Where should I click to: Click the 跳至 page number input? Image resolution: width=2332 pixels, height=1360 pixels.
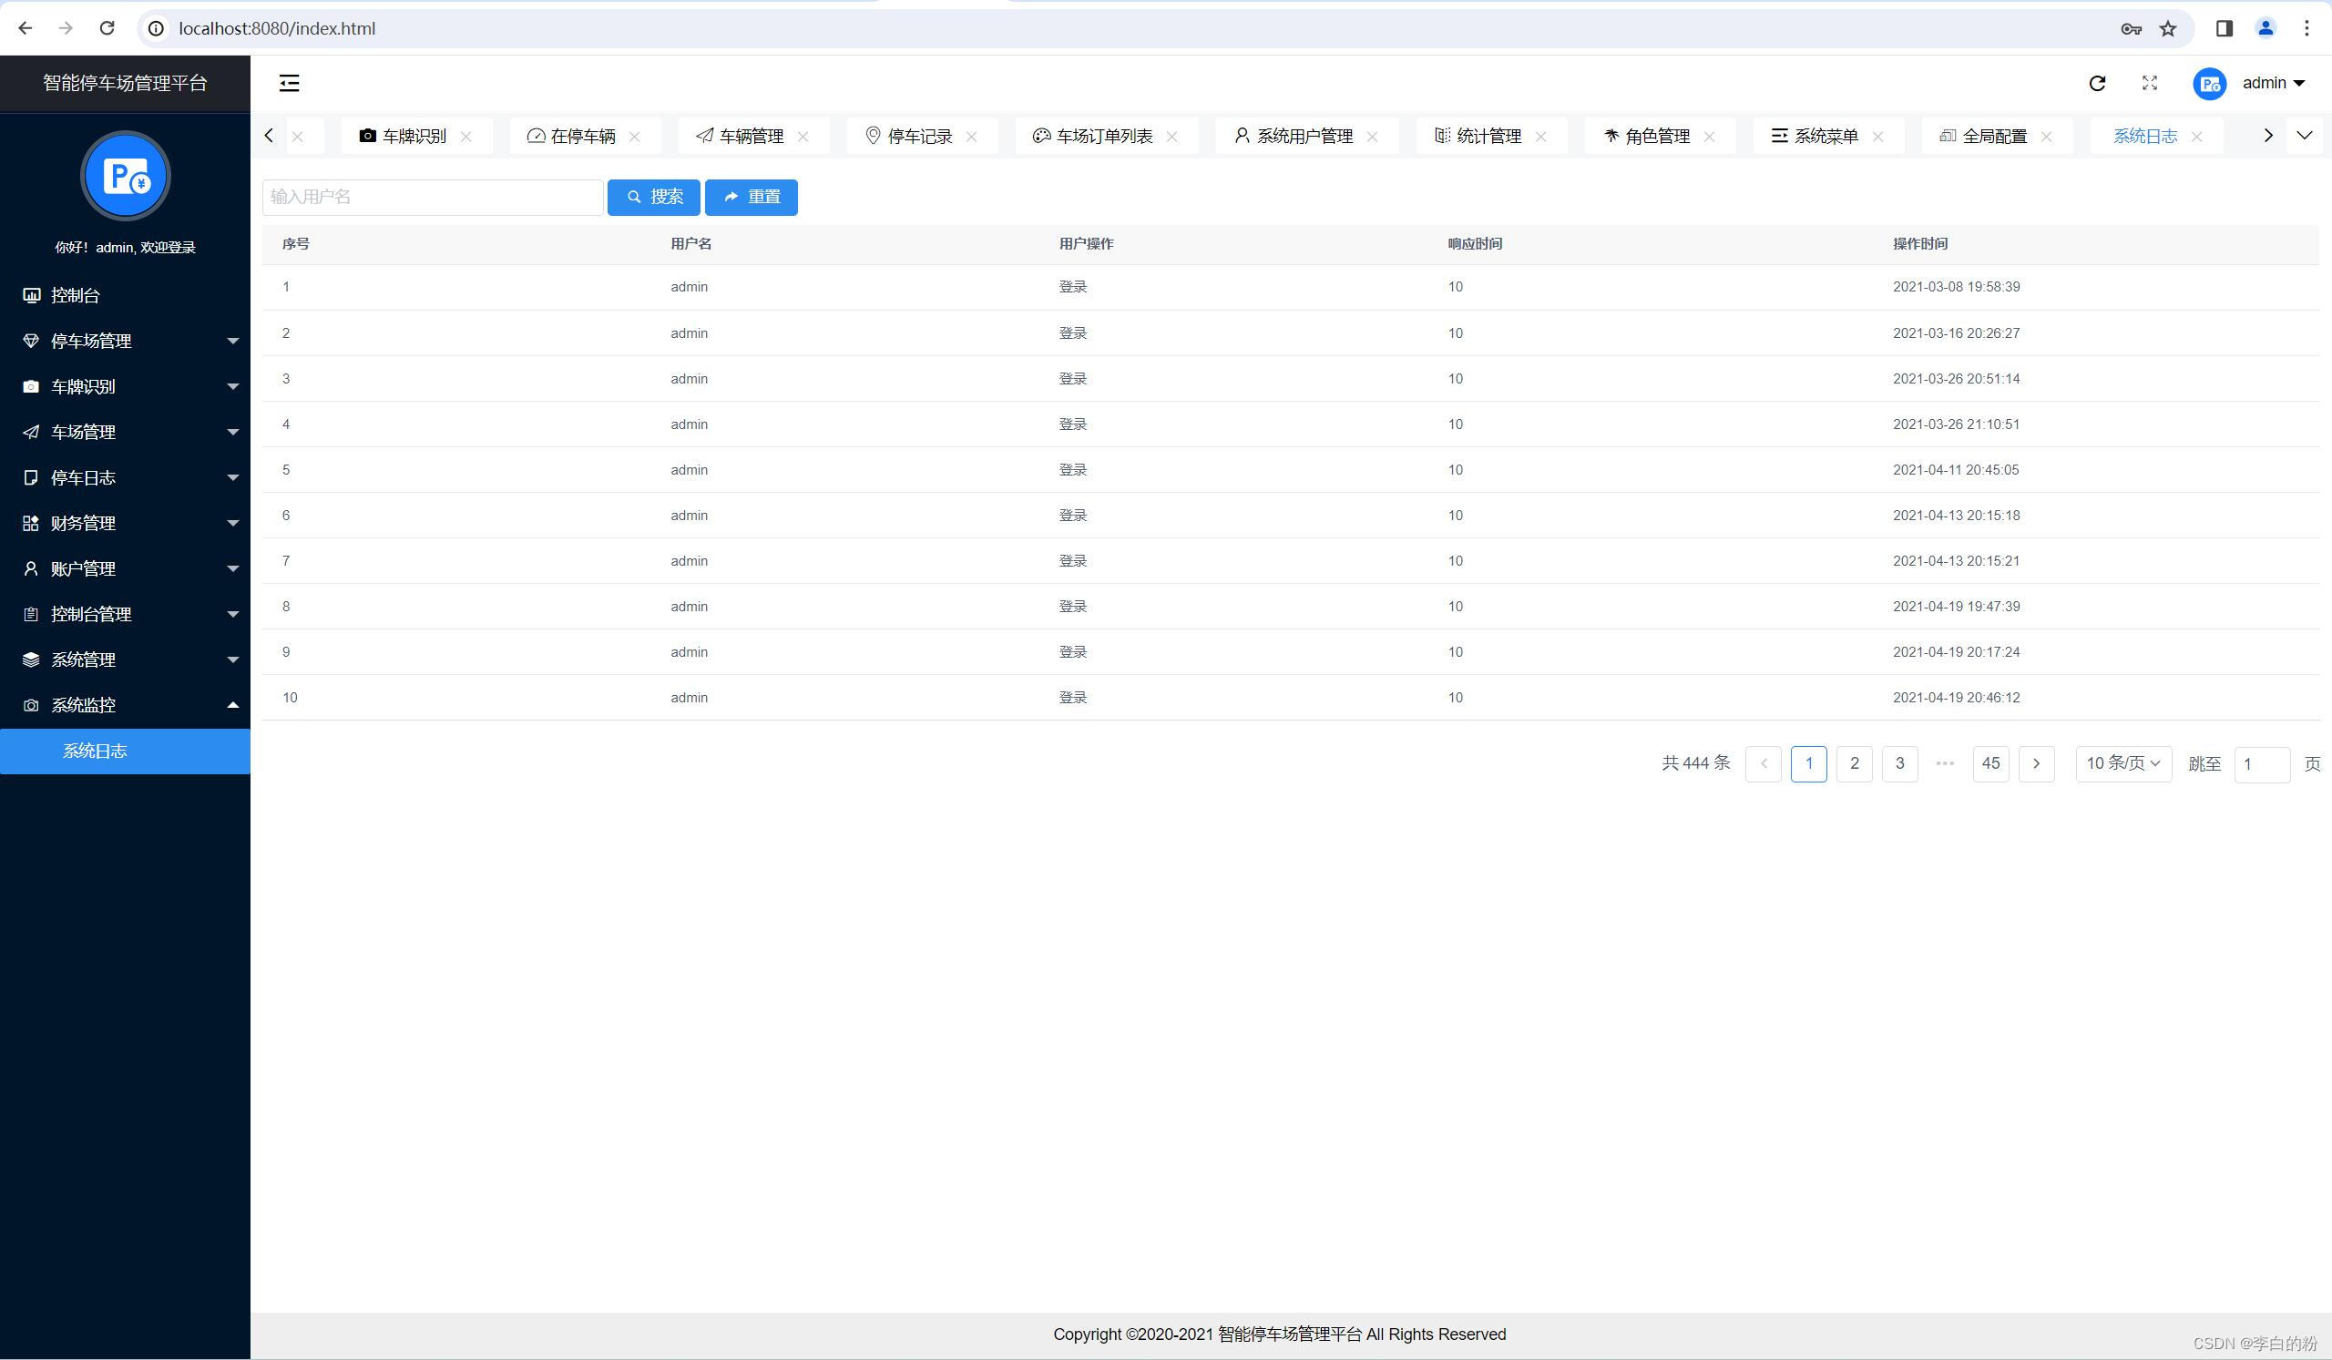[2262, 764]
